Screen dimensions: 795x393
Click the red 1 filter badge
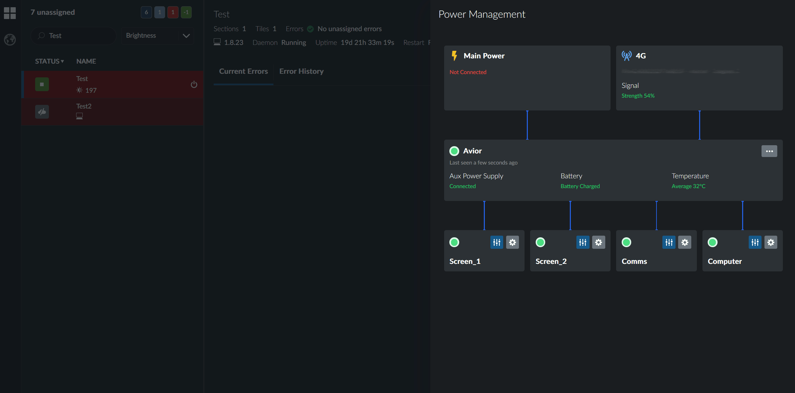coord(173,12)
